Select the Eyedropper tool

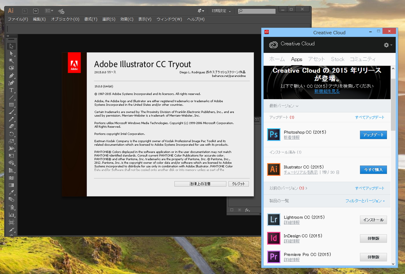[11, 192]
